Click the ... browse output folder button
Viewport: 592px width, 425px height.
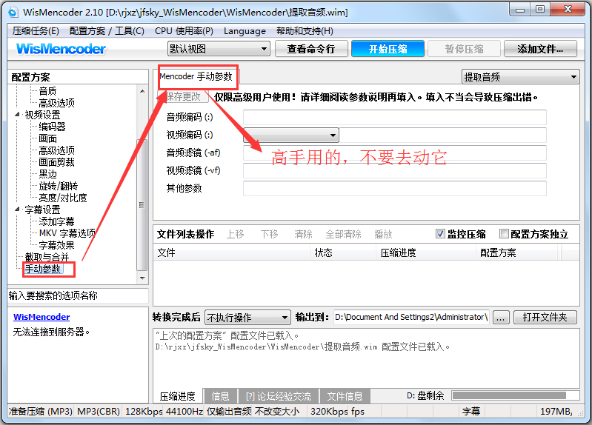tap(501, 318)
